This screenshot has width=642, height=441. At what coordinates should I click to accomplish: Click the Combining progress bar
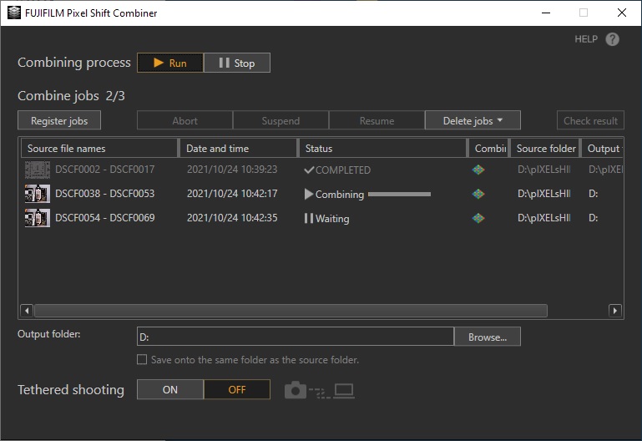click(399, 194)
